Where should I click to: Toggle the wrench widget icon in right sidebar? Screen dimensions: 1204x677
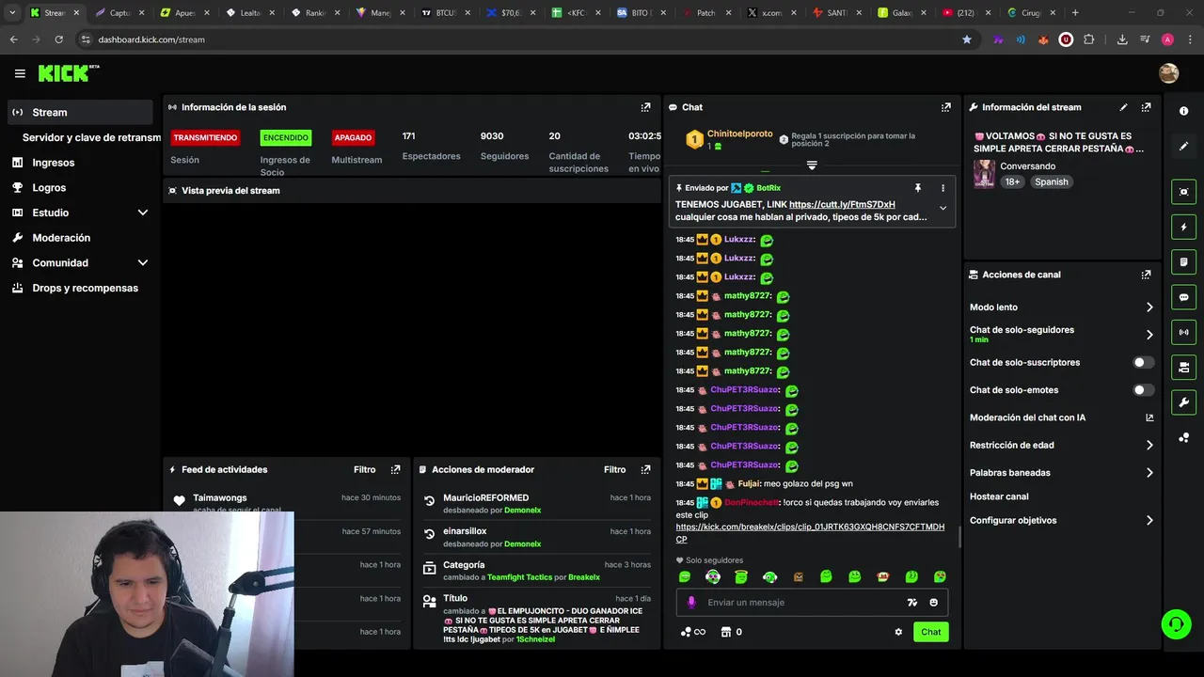(1183, 402)
